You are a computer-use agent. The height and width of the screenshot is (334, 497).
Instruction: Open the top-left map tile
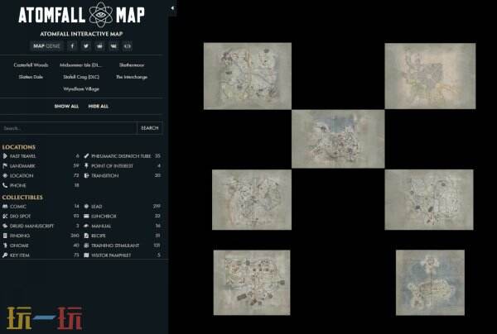click(248, 76)
